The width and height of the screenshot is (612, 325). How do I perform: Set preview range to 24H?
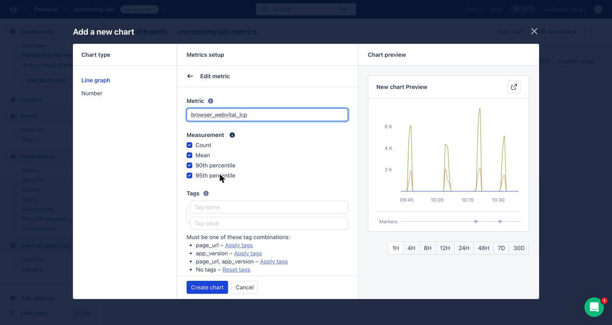coord(464,248)
